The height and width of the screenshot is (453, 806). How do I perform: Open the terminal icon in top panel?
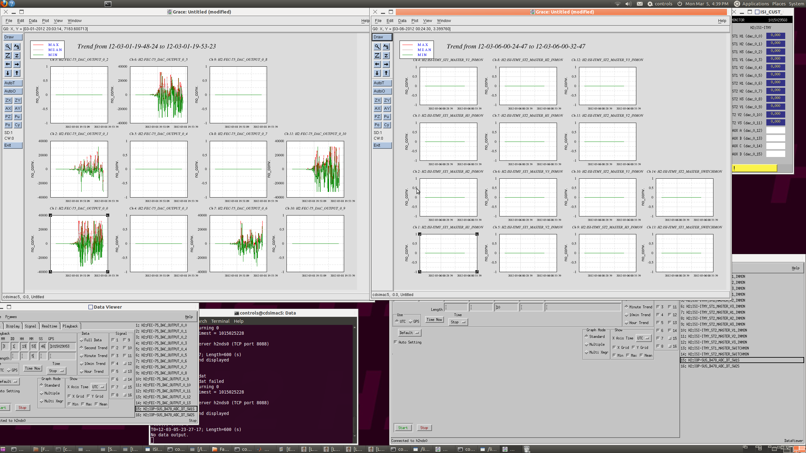[108, 4]
